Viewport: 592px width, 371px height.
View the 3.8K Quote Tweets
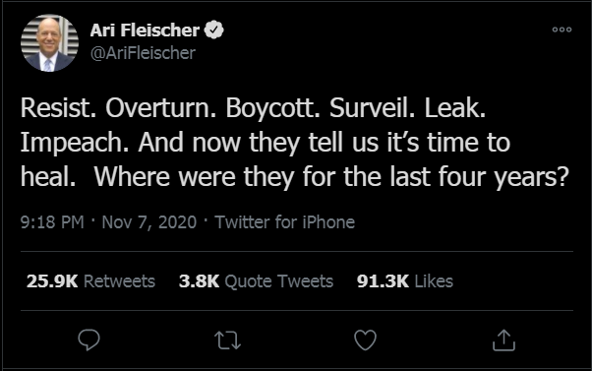click(256, 281)
